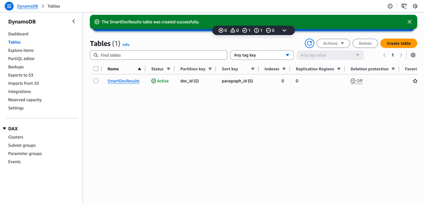The image size is (424, 205).
Task: Open PartiQL editor
Action: [x=22, y=58]
